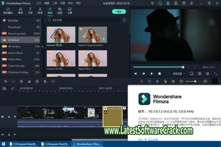Select Favorites category
221x147 pixels.
21,21
